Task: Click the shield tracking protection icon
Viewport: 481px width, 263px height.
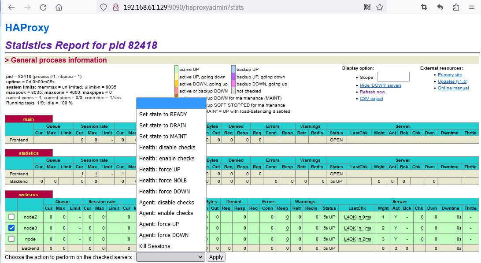Action: pos(104,7)
